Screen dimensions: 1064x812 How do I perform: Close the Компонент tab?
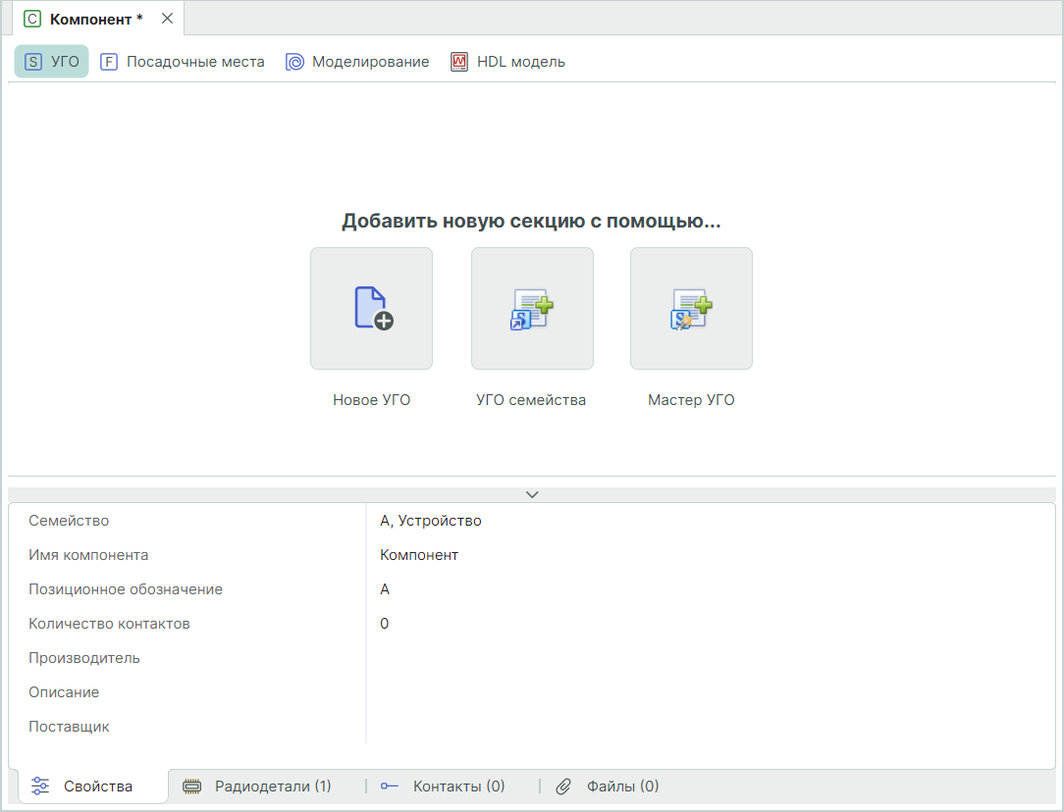[167, 19]
